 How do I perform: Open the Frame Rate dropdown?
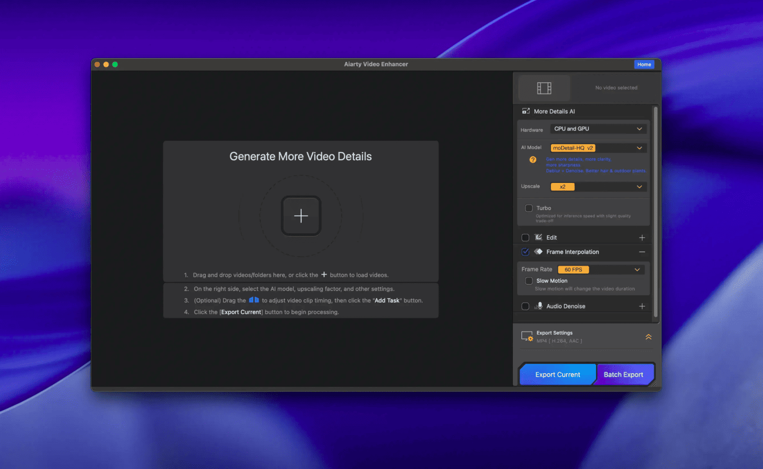point(601,270)
